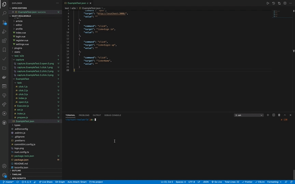Open Git Graph from status bar
This screenshot has width=295, height=184.
[60, 182]
